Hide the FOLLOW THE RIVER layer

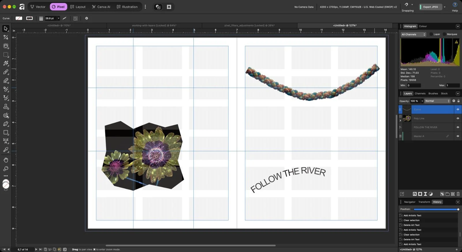pos(458,127)
